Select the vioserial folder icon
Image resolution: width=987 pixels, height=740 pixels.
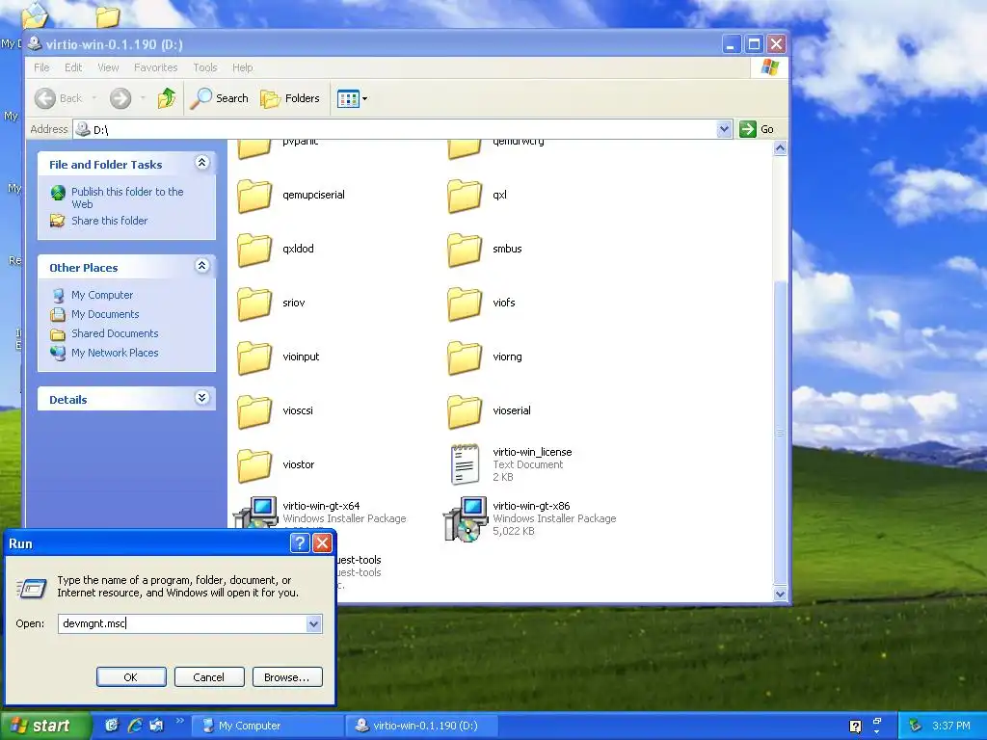pyautogui.click(x=465, y=412)
